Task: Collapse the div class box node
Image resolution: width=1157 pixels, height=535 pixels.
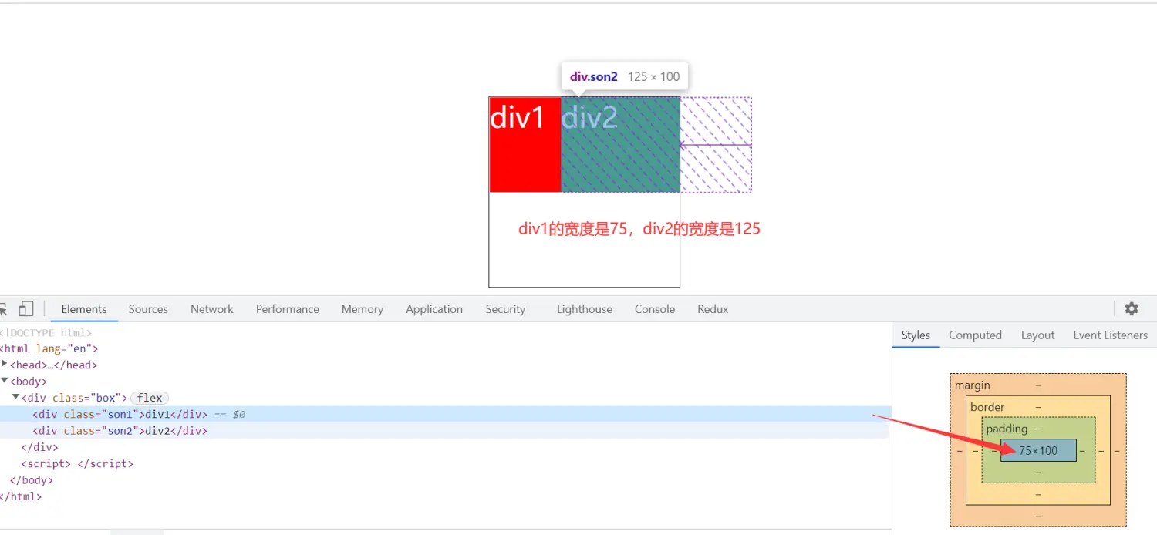Action: [16, 398]
